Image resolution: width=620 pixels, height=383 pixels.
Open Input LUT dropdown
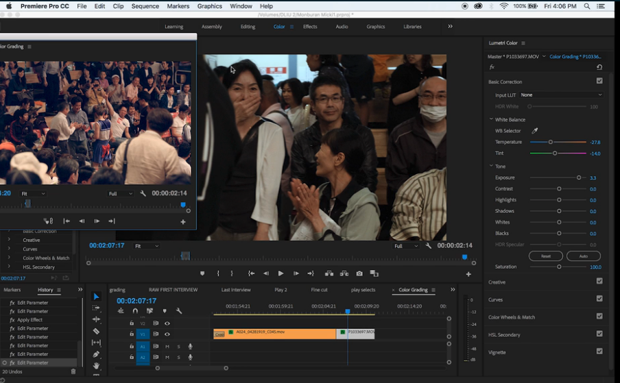tap(561, 95)
